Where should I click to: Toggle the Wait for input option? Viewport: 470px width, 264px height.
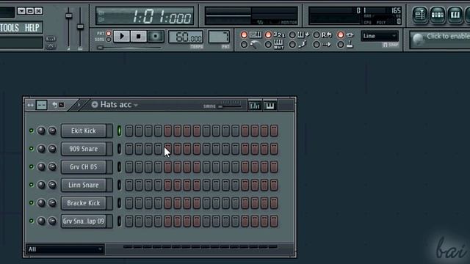(x=268, y=45)
